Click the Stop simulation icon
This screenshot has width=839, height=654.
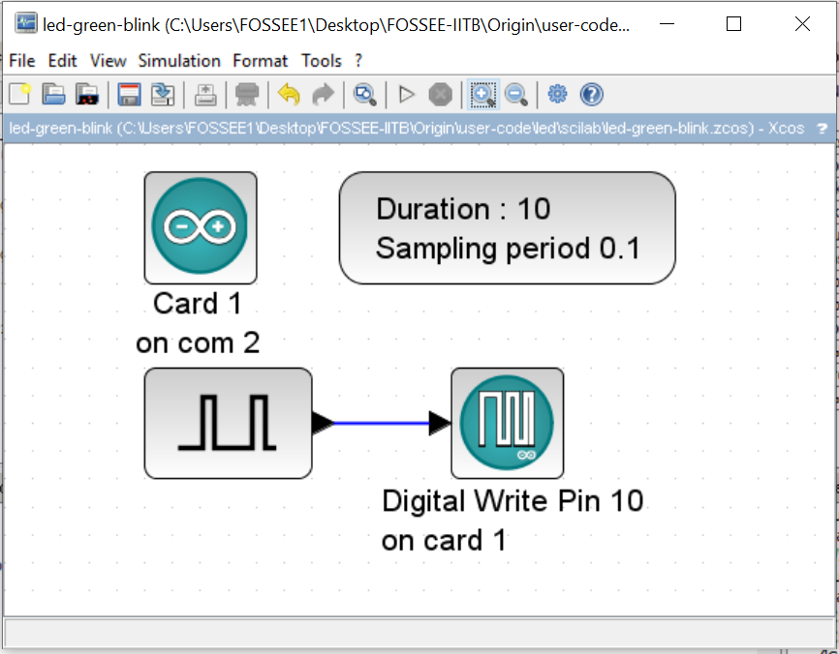click(x=441, y=95)
